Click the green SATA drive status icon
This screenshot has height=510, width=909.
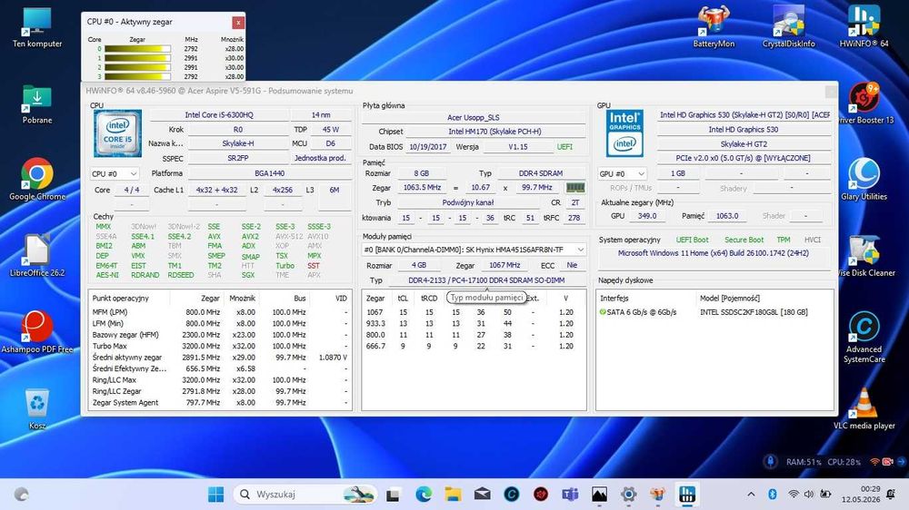(x=603, y=312)
